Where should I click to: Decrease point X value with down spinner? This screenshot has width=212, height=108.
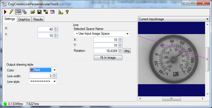(x=56, y=30)
